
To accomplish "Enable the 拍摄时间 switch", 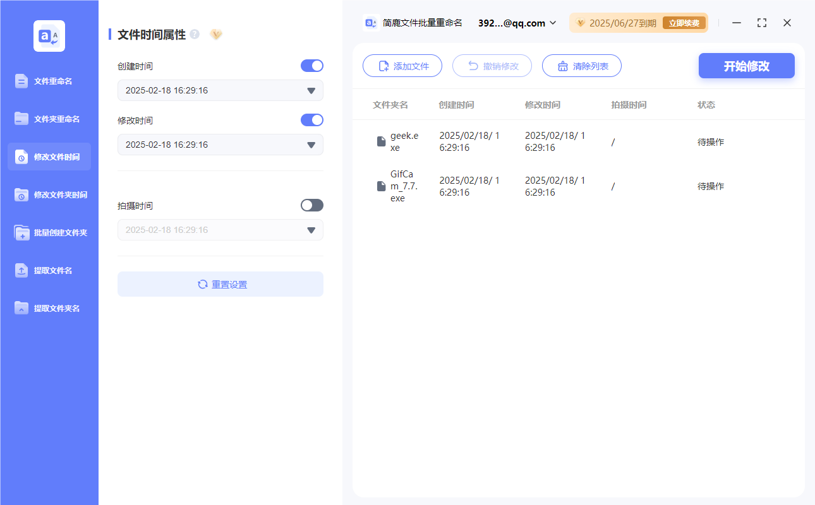I will [311, 205].
